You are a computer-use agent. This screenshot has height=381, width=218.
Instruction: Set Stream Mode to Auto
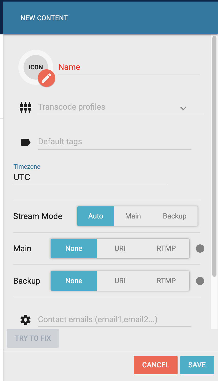96,216
